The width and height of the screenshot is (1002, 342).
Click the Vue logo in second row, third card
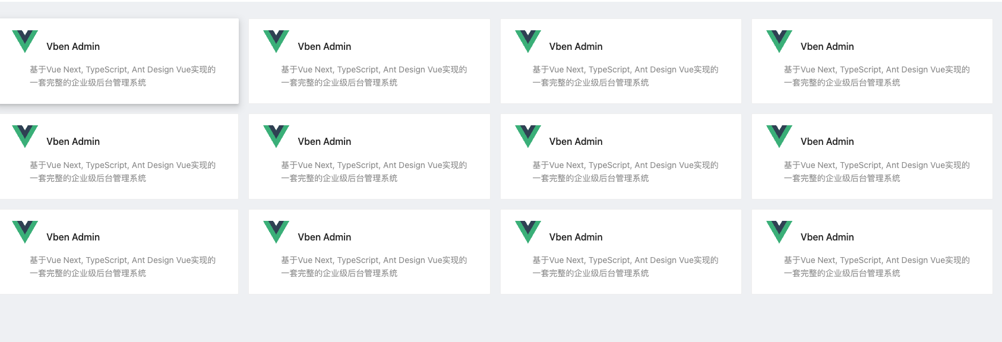point(528,135)
